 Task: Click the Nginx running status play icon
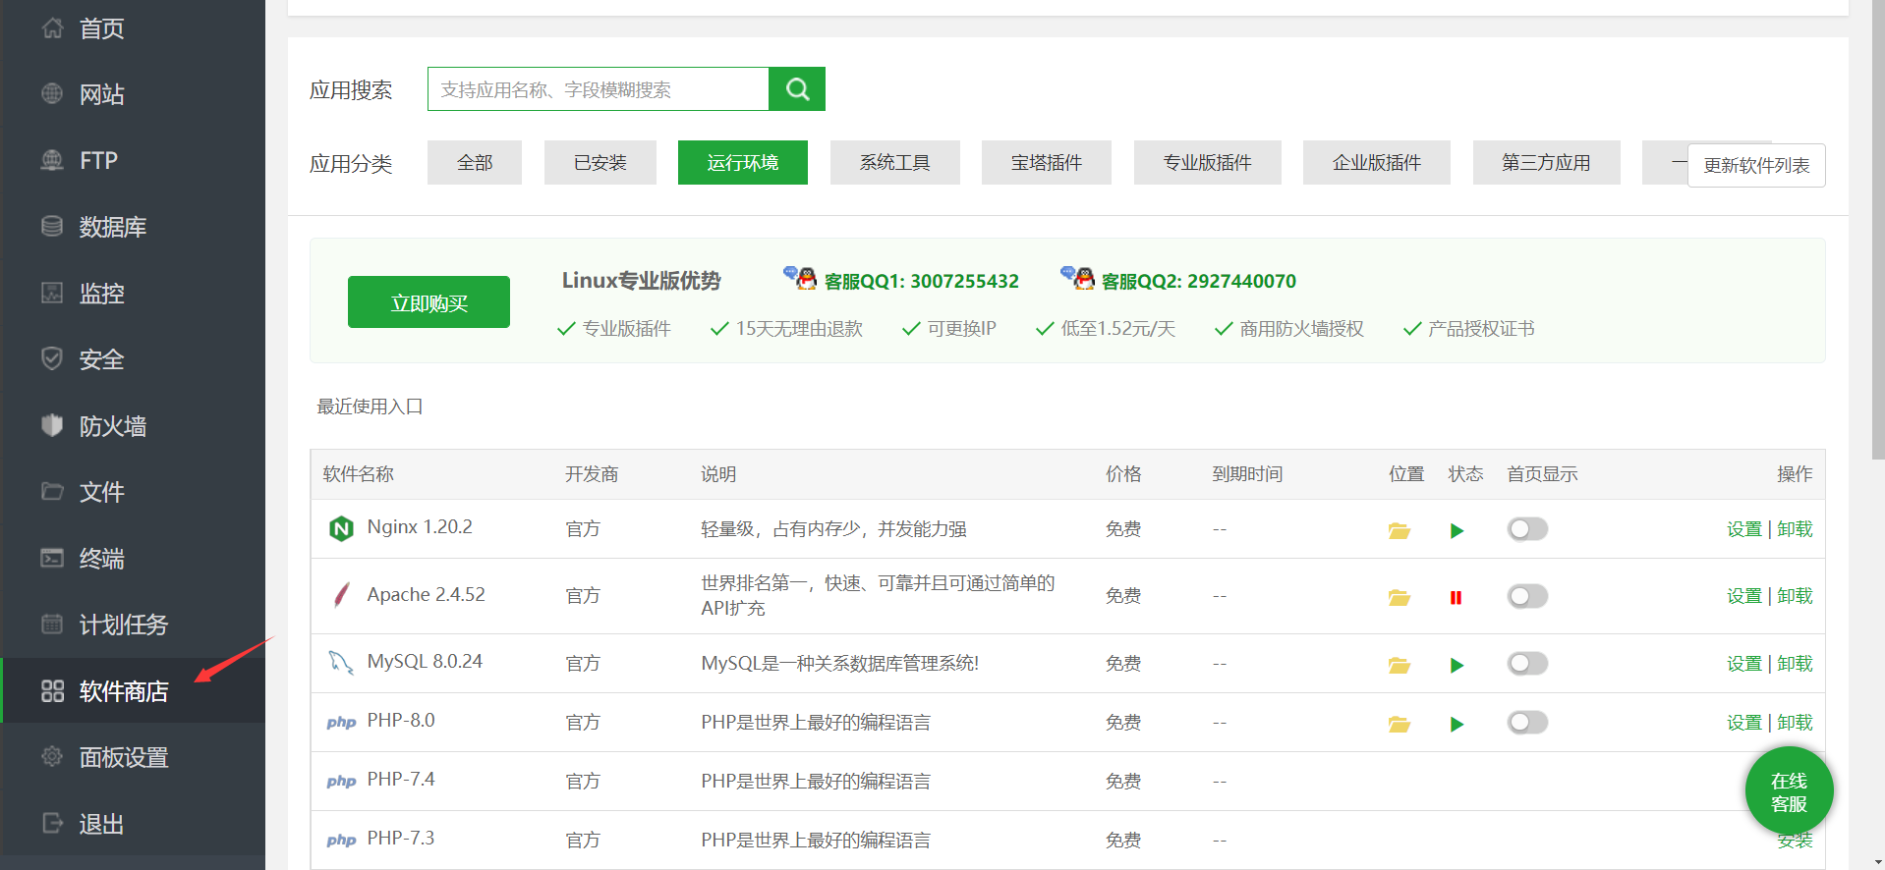(1457, 530)
